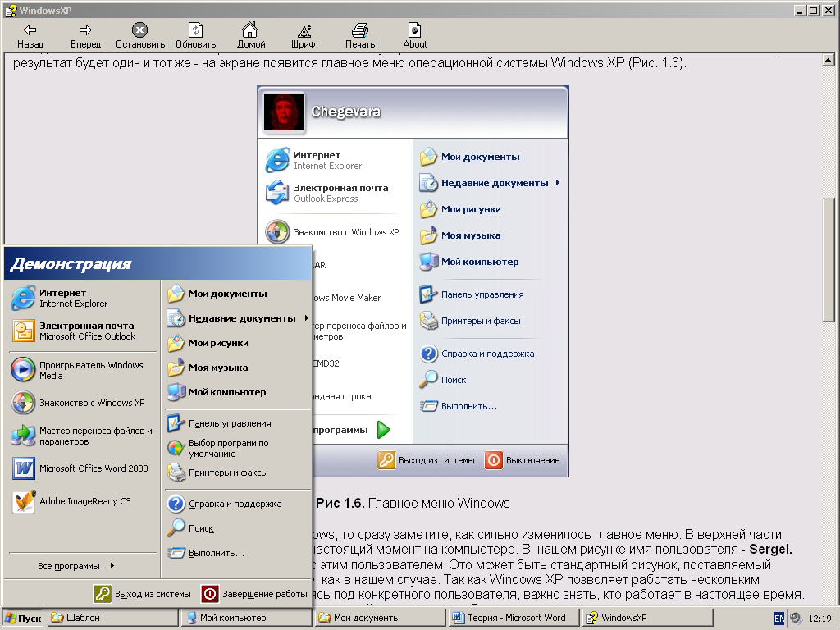Open Мои документы in the start menu
The height and width of the screenshot is (630, 840).
click(x=237, y=294)
